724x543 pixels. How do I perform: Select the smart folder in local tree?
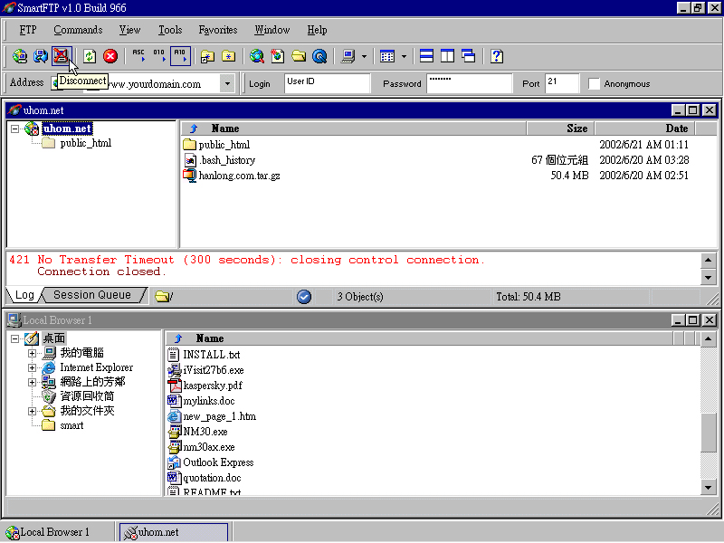tap(72, 425)
